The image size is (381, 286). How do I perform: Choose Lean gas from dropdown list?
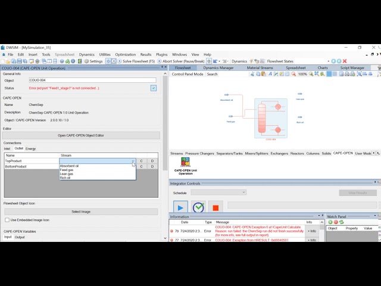click(x=67, y=174)
